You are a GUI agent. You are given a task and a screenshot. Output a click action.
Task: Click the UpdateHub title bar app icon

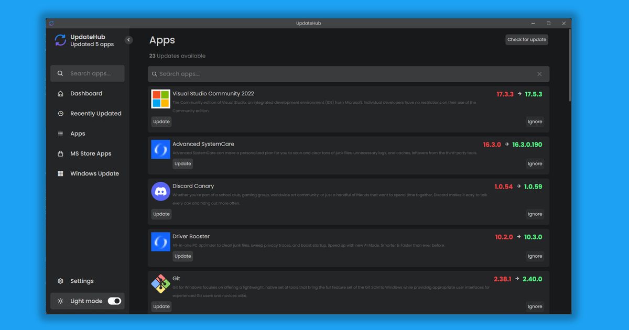[x=51, y=23]
